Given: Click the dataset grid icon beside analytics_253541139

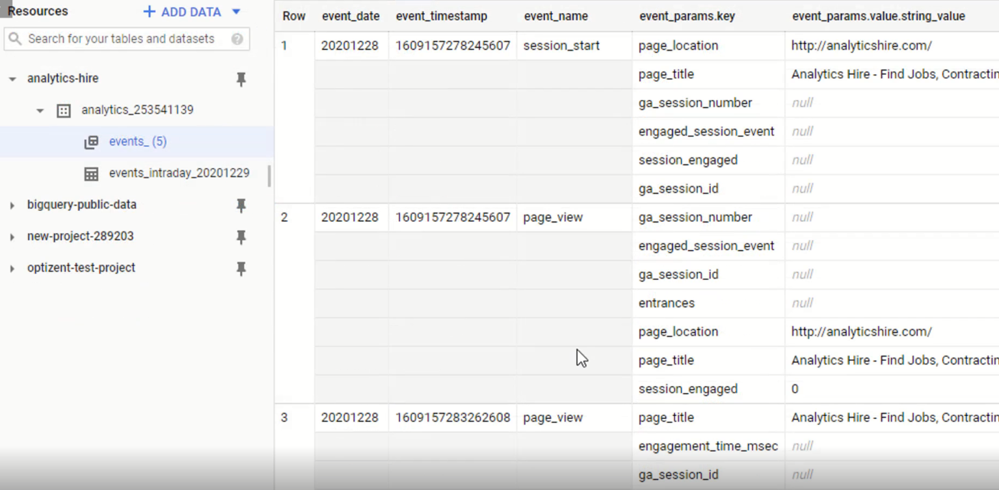Looking at the screenshot, I should pos(63,110).
